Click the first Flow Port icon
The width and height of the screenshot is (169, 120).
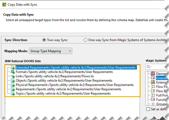(153, 86)
